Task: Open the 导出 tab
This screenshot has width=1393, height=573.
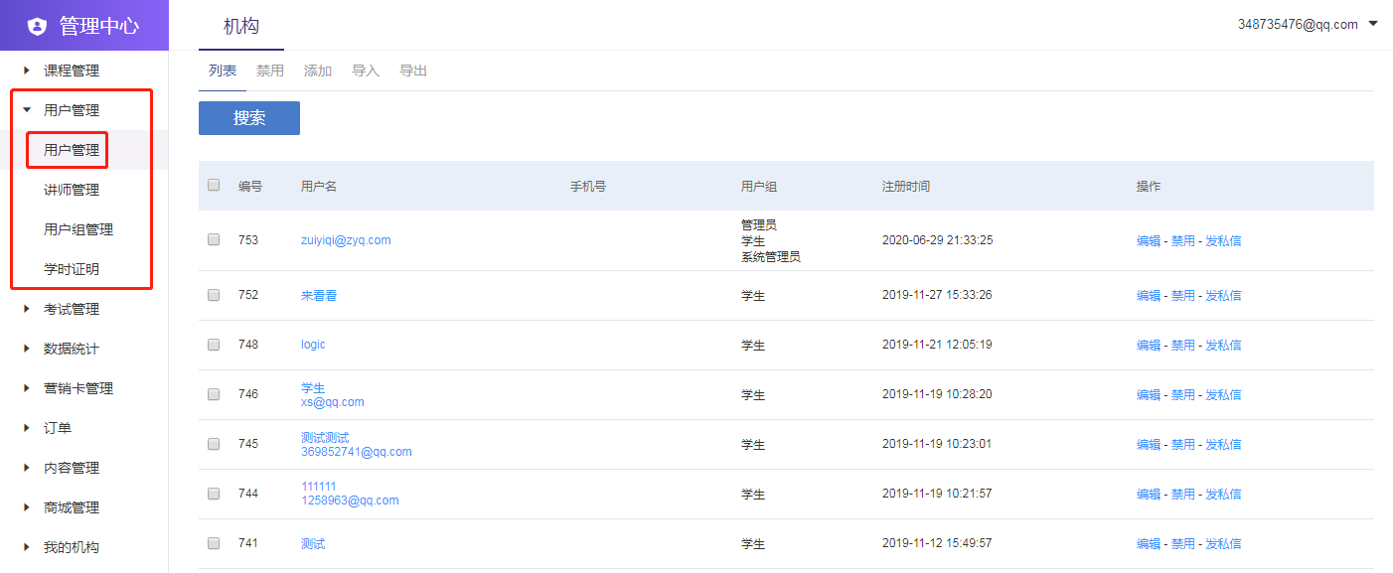Action: click(413, 71)
